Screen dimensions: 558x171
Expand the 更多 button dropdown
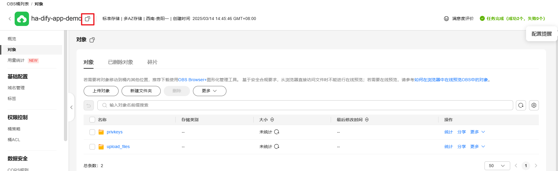[210, 91]
